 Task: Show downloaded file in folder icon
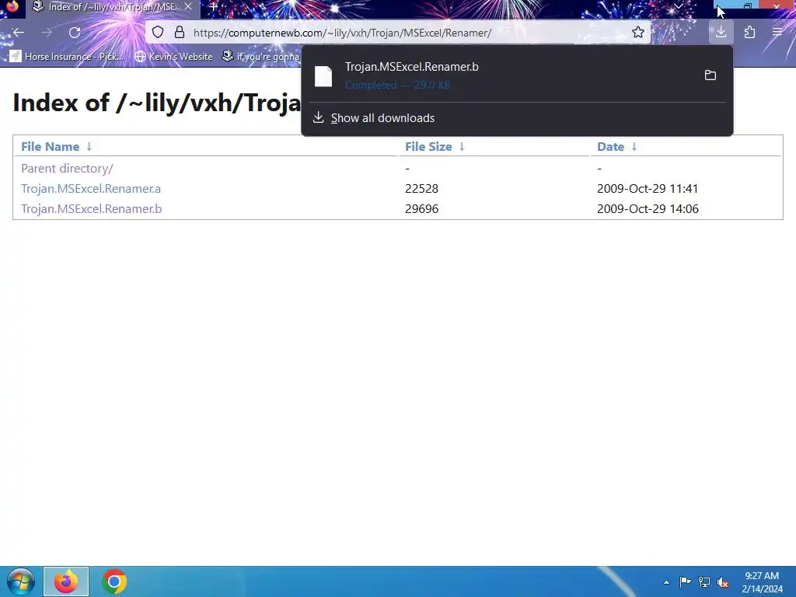point(710,75)
